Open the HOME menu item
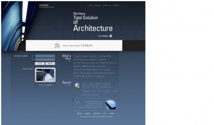This screenshot has width=214, height=125. [x=90, y=6]
